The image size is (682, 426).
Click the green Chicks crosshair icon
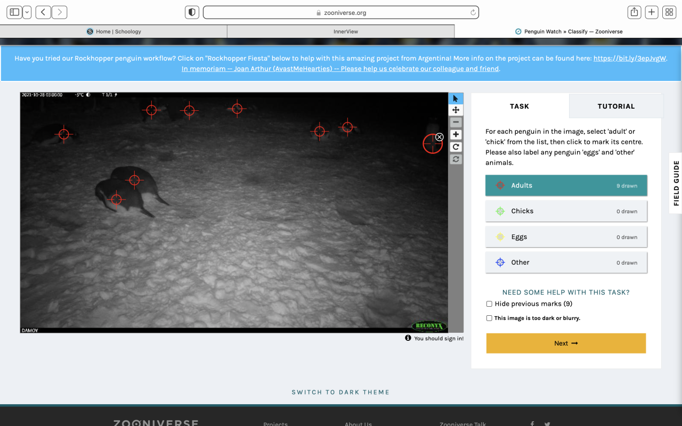click(x=500, y=211)
